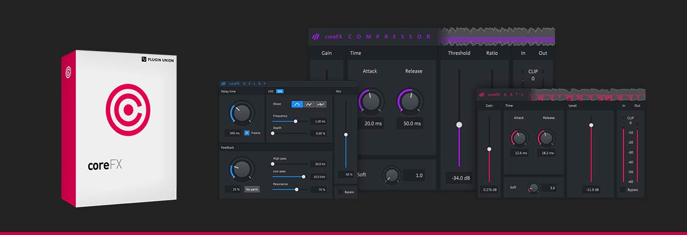Image resolution: width=687 pixels, height=235 pixels.
Task: Click the 10.0 kHz low pass field
Action: click(x=318, y=177)
